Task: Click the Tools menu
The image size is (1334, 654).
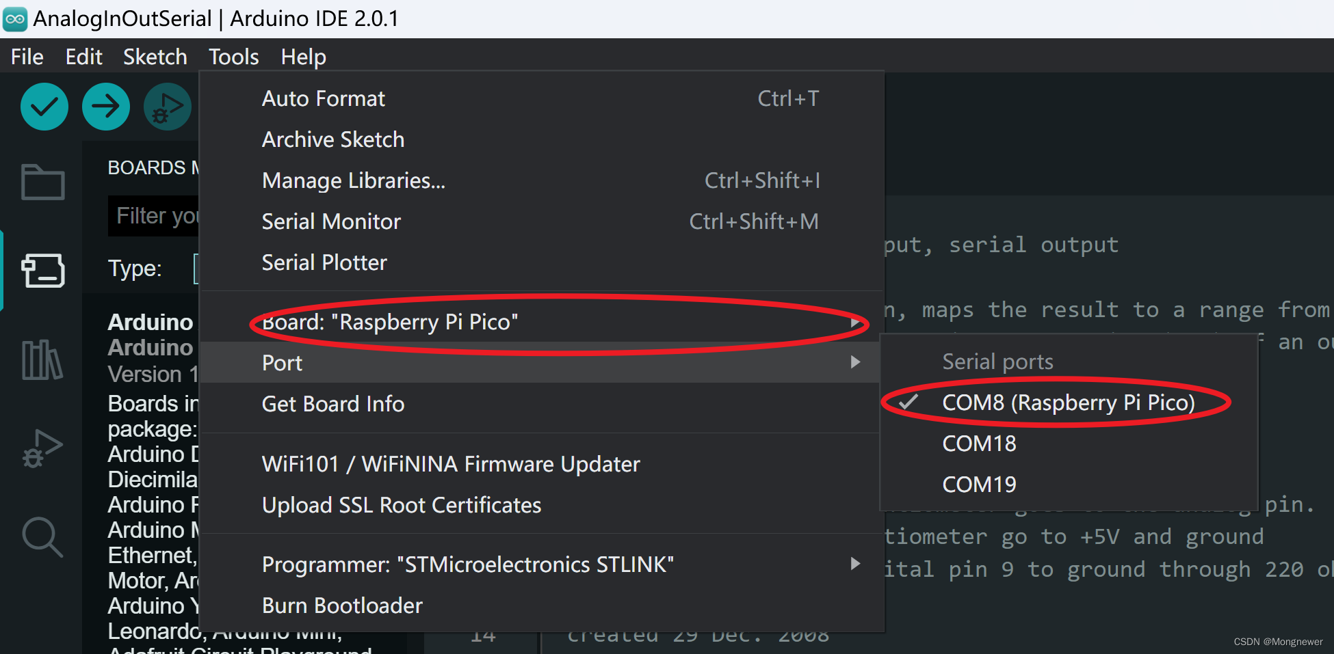Action: point(233,57)
